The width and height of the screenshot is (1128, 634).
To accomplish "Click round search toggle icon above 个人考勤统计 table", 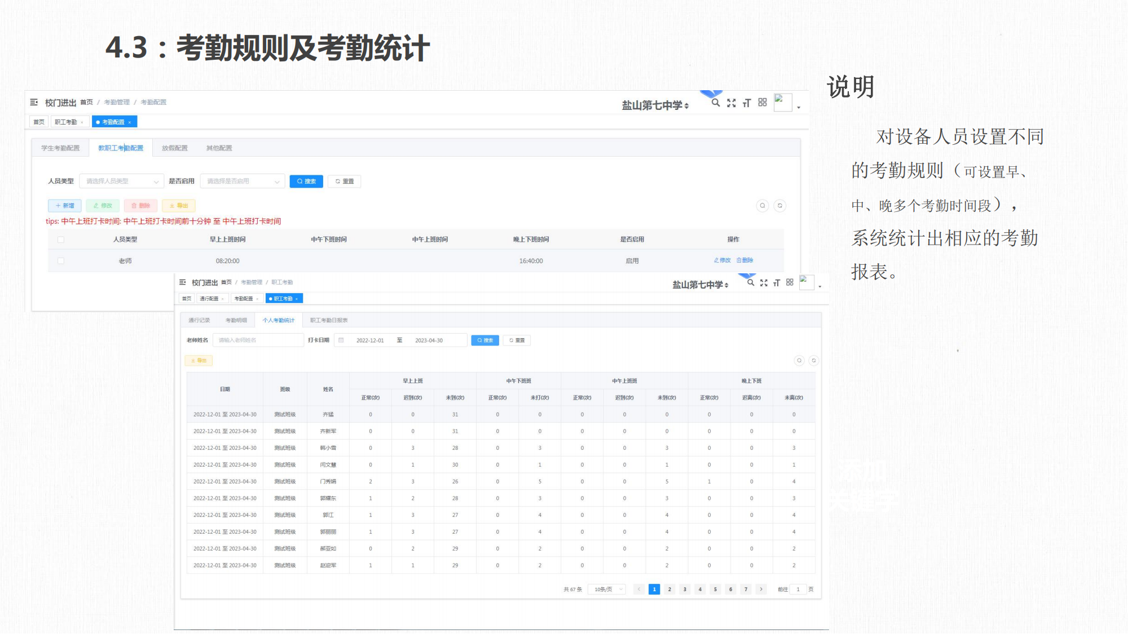I will 799,361.
